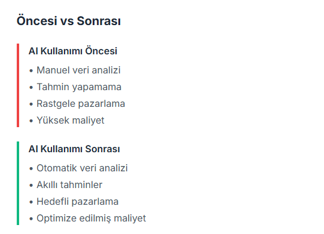The width and height of the screenshot is (324, 234).
Task: Click the bullet before 'Optimize edilmiş maliyet'
Action: 31,219
